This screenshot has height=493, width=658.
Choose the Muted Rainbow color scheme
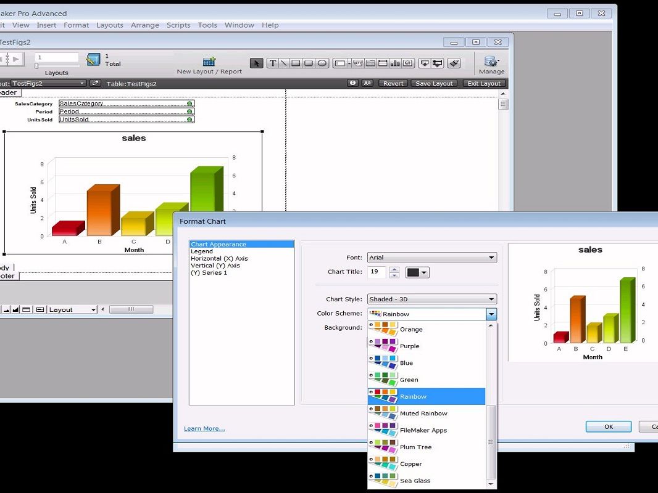pos(427,414)
